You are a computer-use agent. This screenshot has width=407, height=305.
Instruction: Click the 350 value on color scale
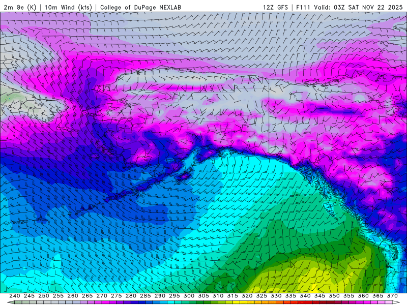click(x=334, y=296)
